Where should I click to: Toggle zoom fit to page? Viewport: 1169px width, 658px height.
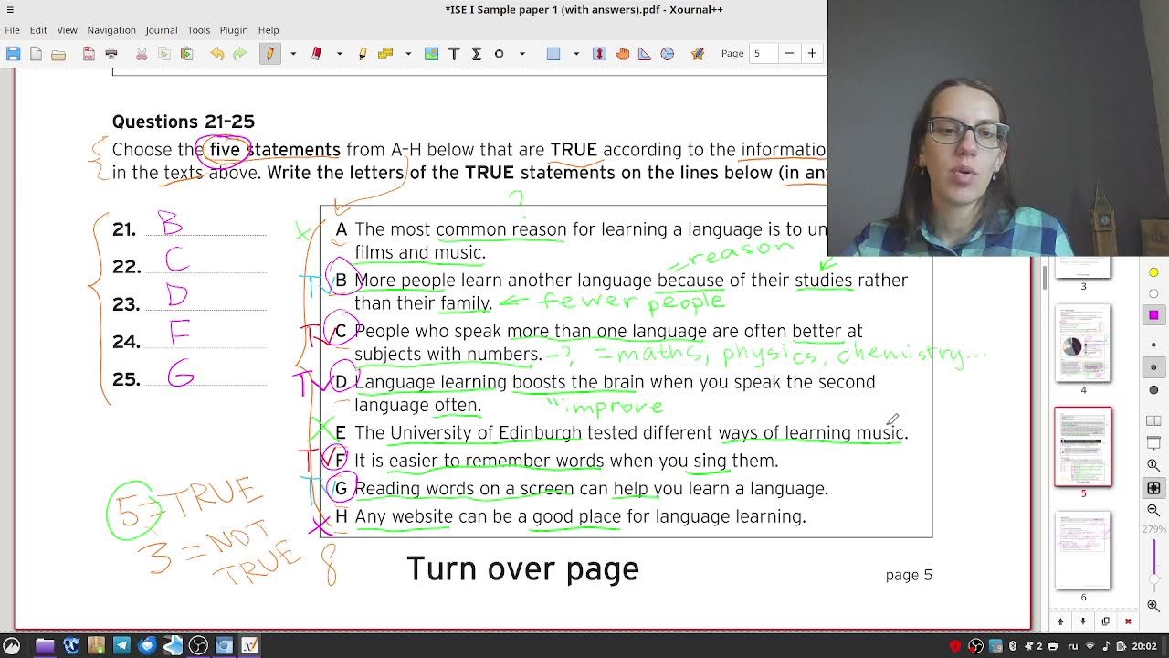pos(1153,488)
